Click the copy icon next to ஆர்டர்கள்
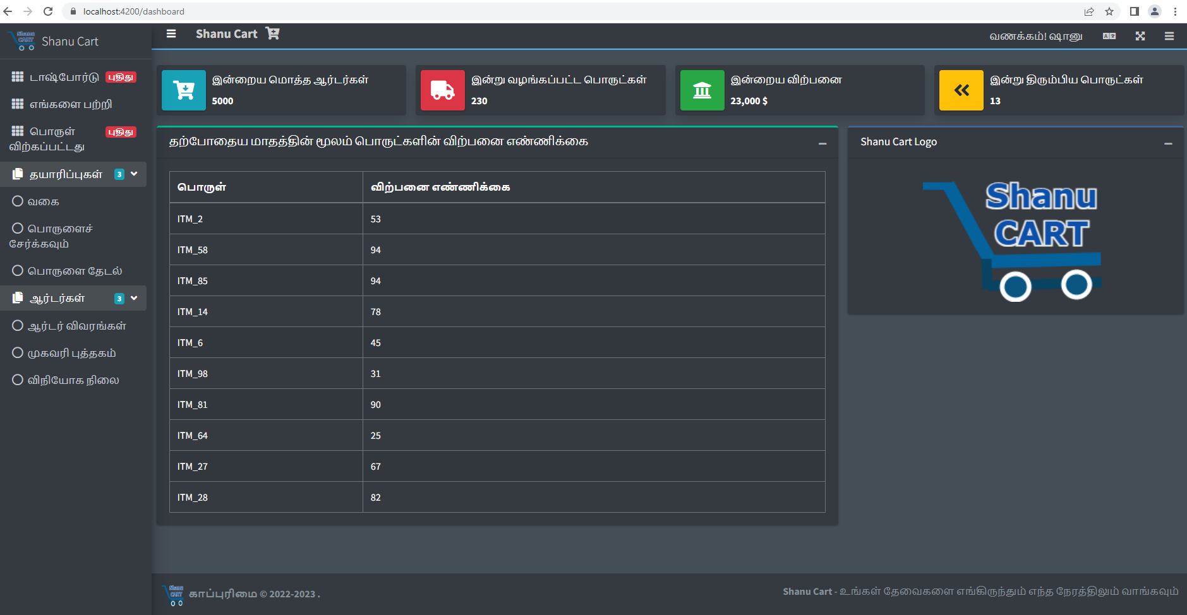The height and width of the screenshot is (615, 1187). point(18,297)
